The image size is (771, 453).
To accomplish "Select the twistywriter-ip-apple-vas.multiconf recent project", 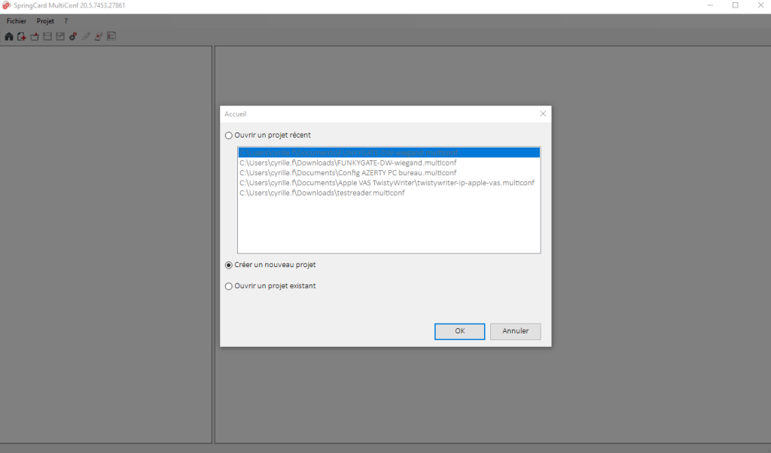I will [389, 183].
